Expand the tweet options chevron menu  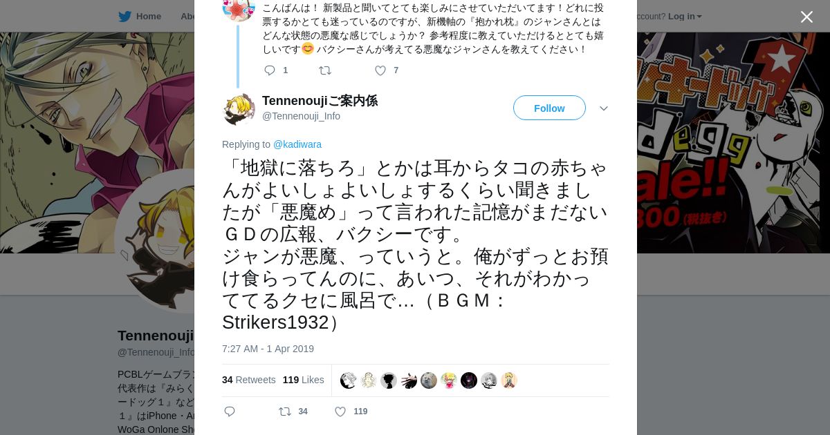pyautogui.click(x=603, y=108)
